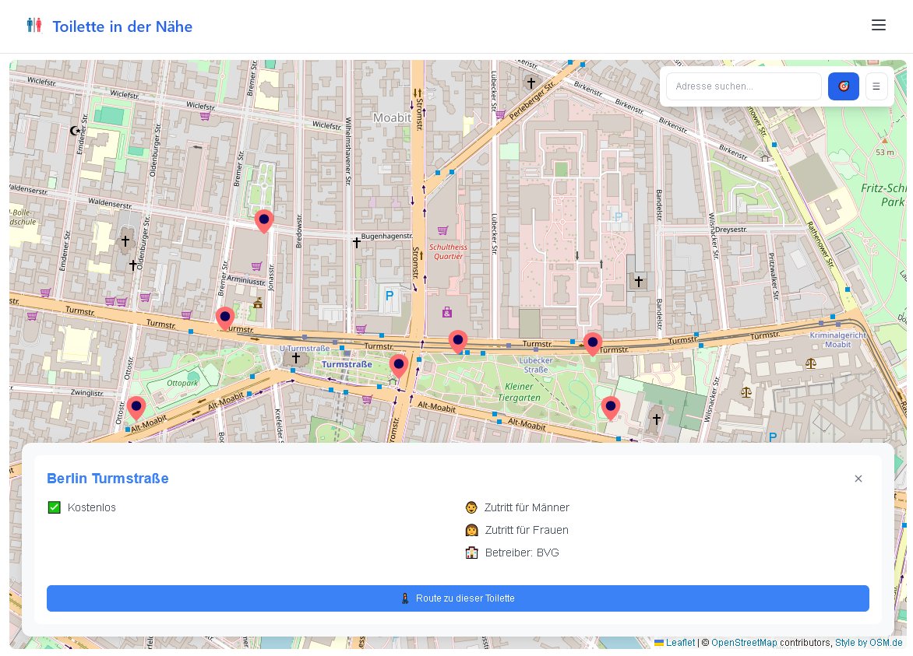913x656 pixels.
Task: Close the Berlin Turmstraße details panel
Action: 858,479
